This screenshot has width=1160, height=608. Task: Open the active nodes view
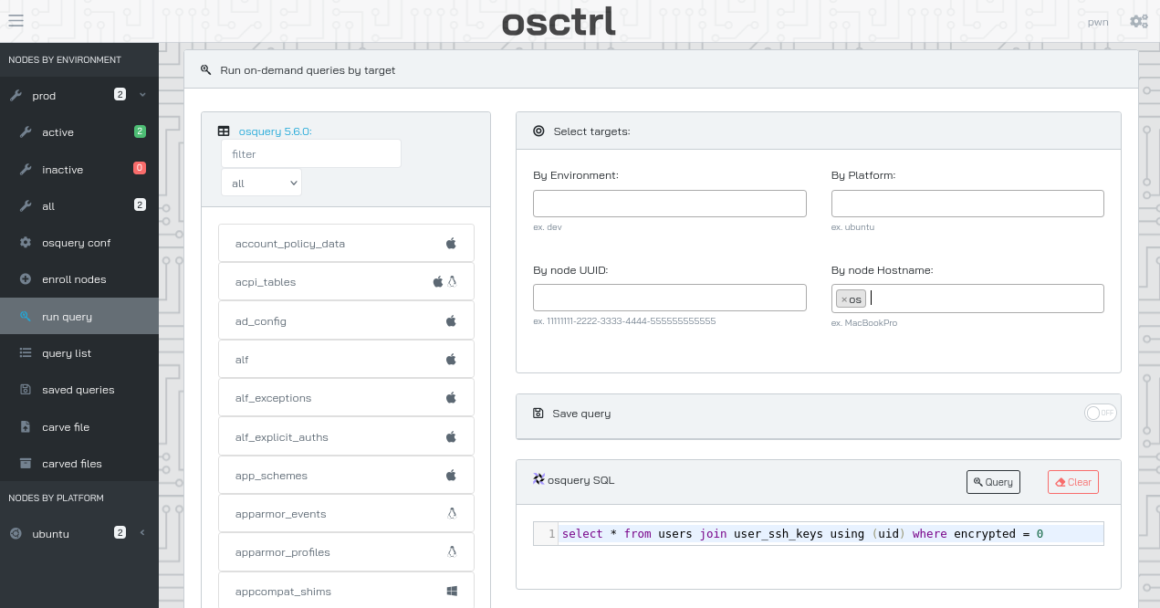[79, 132]
